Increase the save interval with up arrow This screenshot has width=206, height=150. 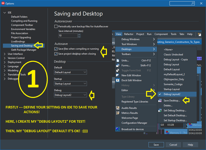[x=79, y=35]
